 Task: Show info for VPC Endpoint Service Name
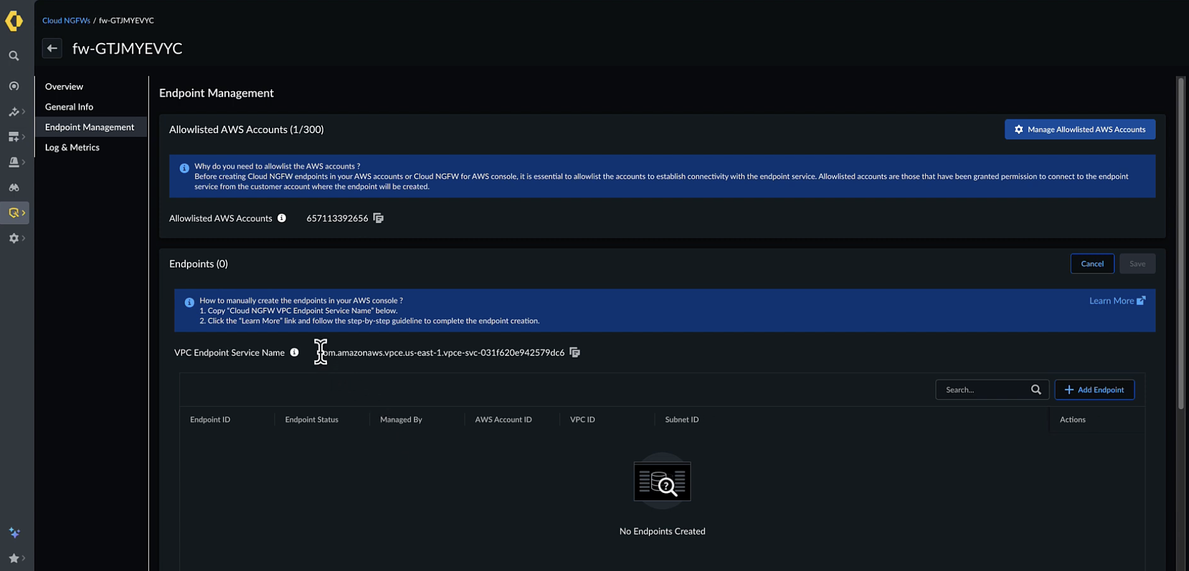point(294,352)
